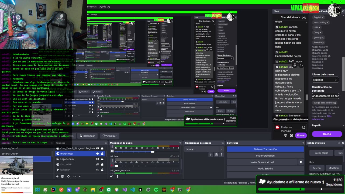This screenshot has height=194, width=345.
Task: Unlock the muroemojis source
Action: [102, 154]
